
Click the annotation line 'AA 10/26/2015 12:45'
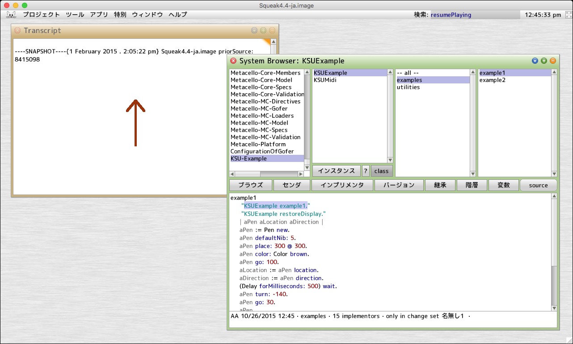(x=262, y=316)
